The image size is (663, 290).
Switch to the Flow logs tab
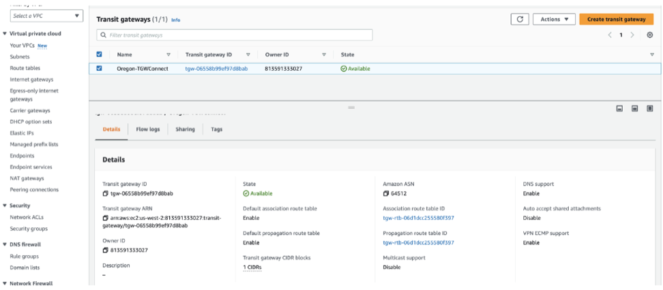click(147, 129)
